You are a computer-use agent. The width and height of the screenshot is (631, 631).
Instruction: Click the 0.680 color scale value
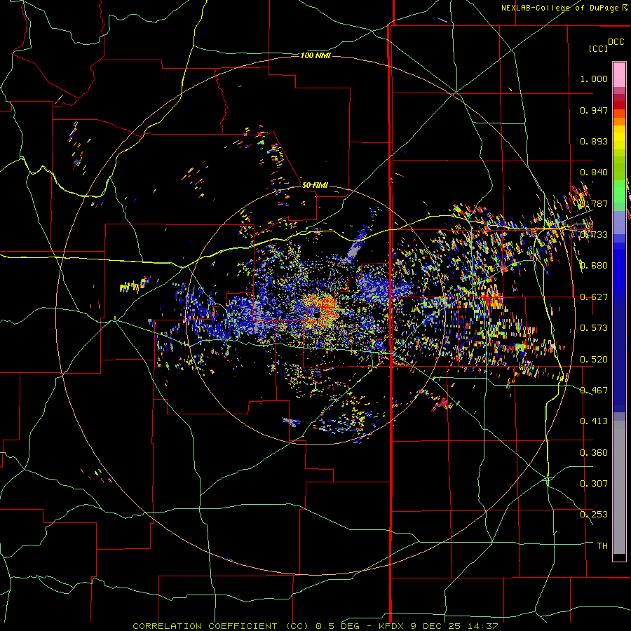tap(594, 266)
